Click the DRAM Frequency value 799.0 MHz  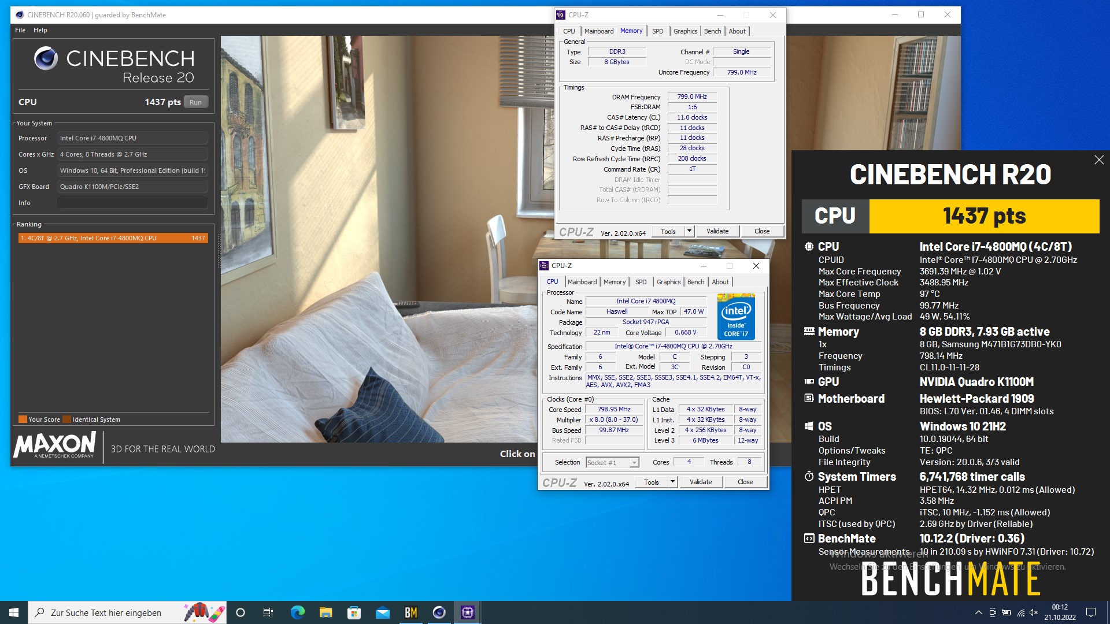coord(692,96)
